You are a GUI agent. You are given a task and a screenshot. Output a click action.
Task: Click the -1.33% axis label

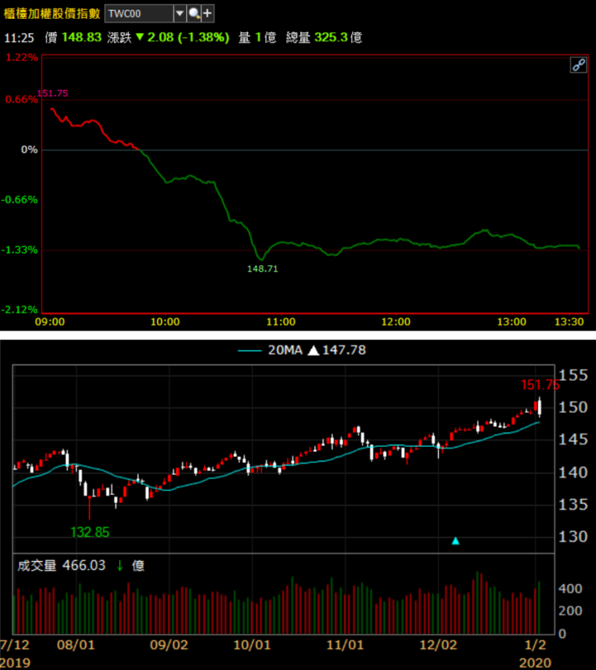coord(20,249)
